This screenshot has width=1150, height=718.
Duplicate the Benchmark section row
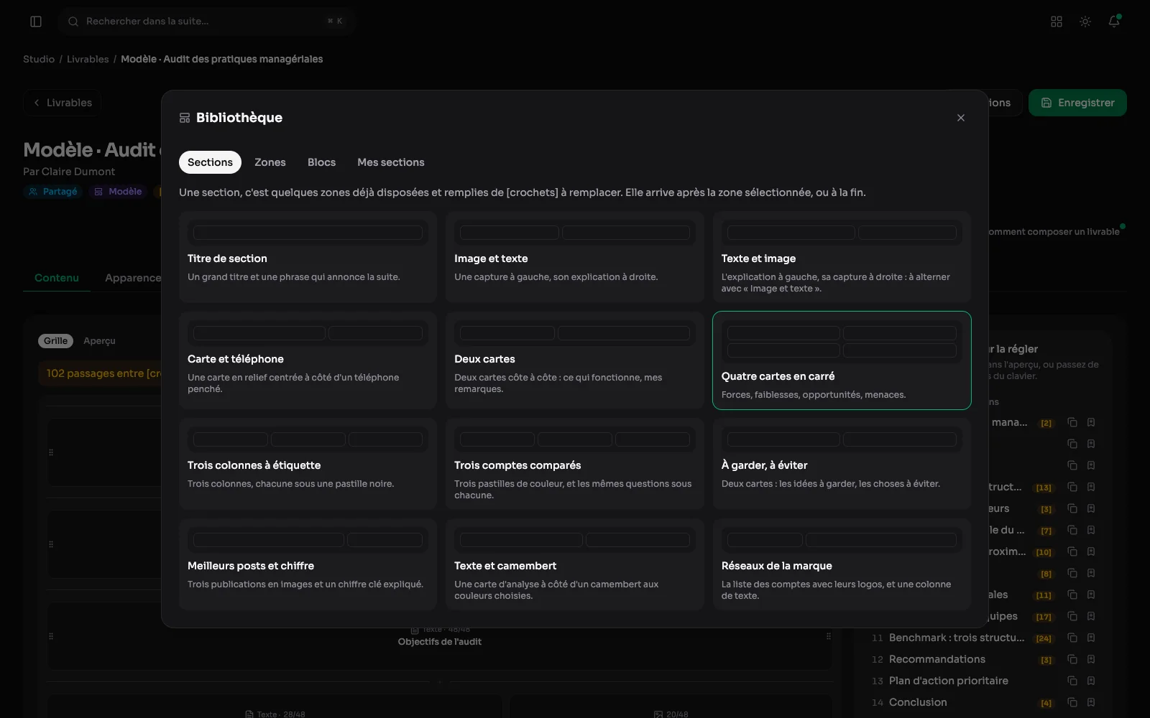(1072, 638)
